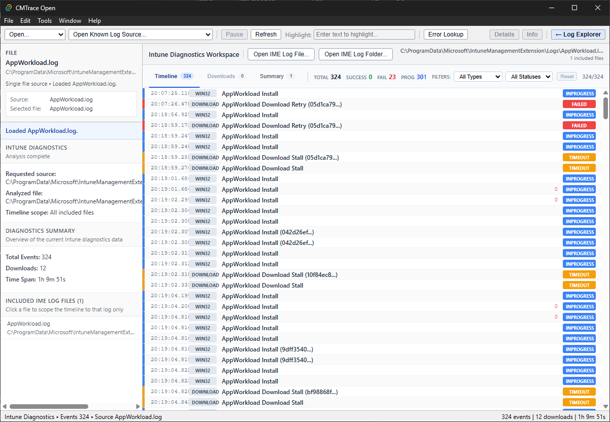Open the All Statuses filter dropdown
This screenshot has height=422, width=610.
pos(529,76)
